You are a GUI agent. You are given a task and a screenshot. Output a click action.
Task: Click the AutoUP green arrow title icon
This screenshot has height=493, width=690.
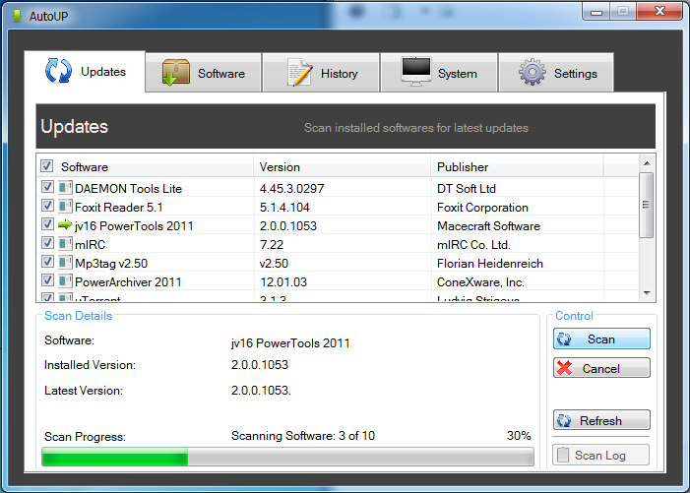(17, 16)
